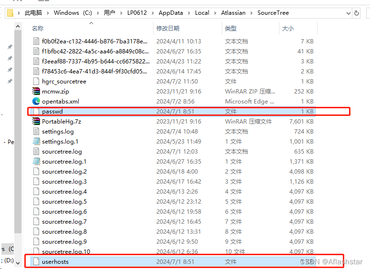Viewport: 370px width, 269px height.
Task: Click date 2024/7/4 10:48 of settings.log
Action: pyautogui.click(x=177, y=132)
